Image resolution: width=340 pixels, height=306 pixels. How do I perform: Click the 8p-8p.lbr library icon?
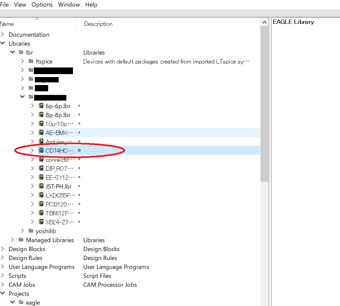click(x=41, y=114)
